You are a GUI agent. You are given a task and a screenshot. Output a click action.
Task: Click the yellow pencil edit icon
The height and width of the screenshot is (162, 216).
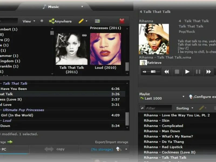(81, 21)
